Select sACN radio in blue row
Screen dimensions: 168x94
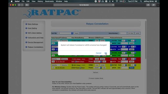coord(111,49)
